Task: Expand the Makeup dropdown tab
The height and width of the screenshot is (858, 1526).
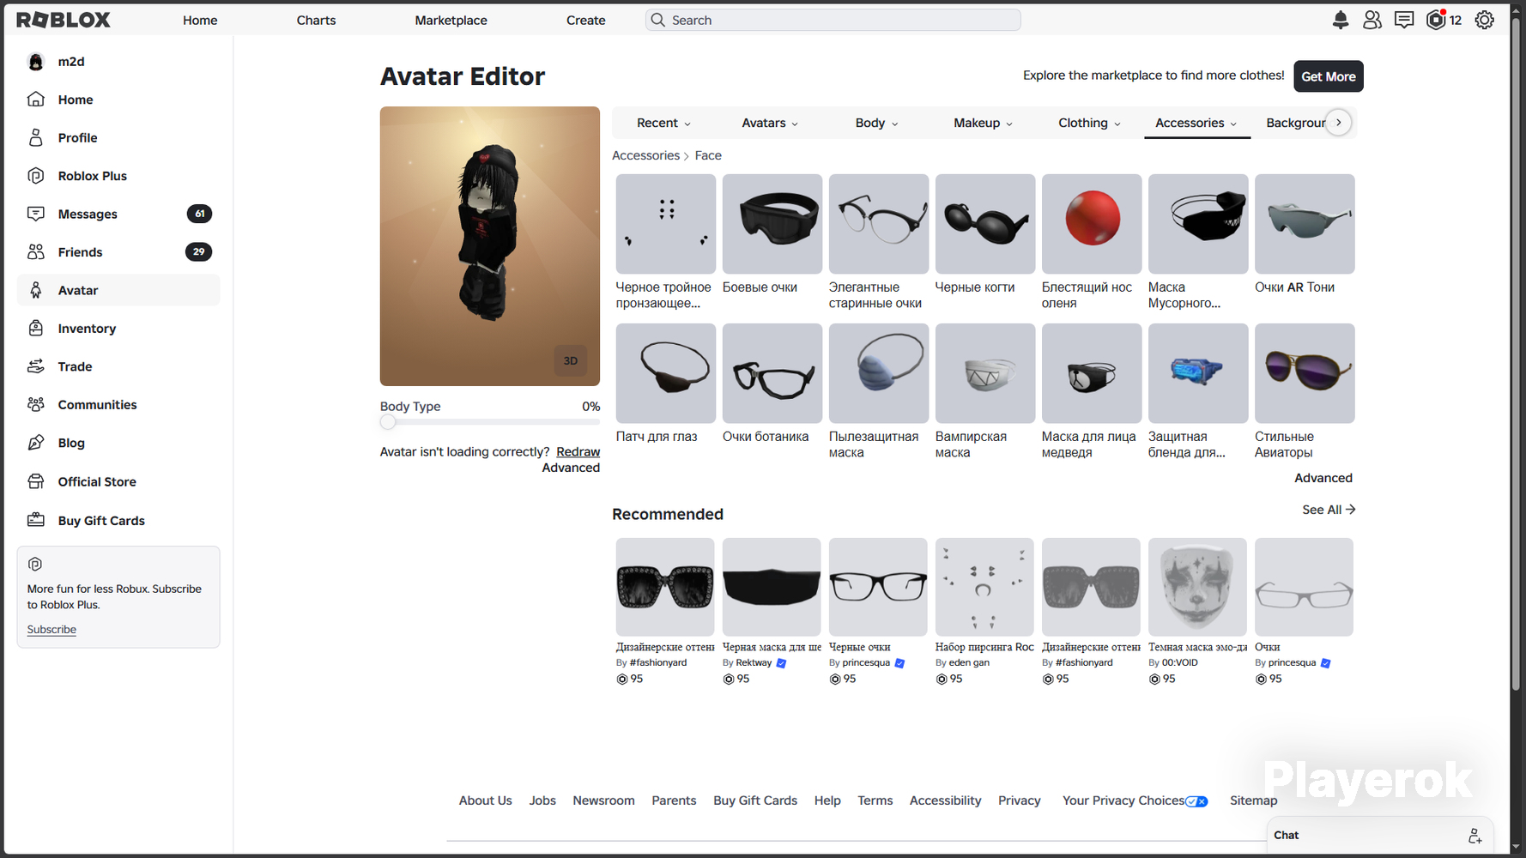Action: click(x=983, y=123)
